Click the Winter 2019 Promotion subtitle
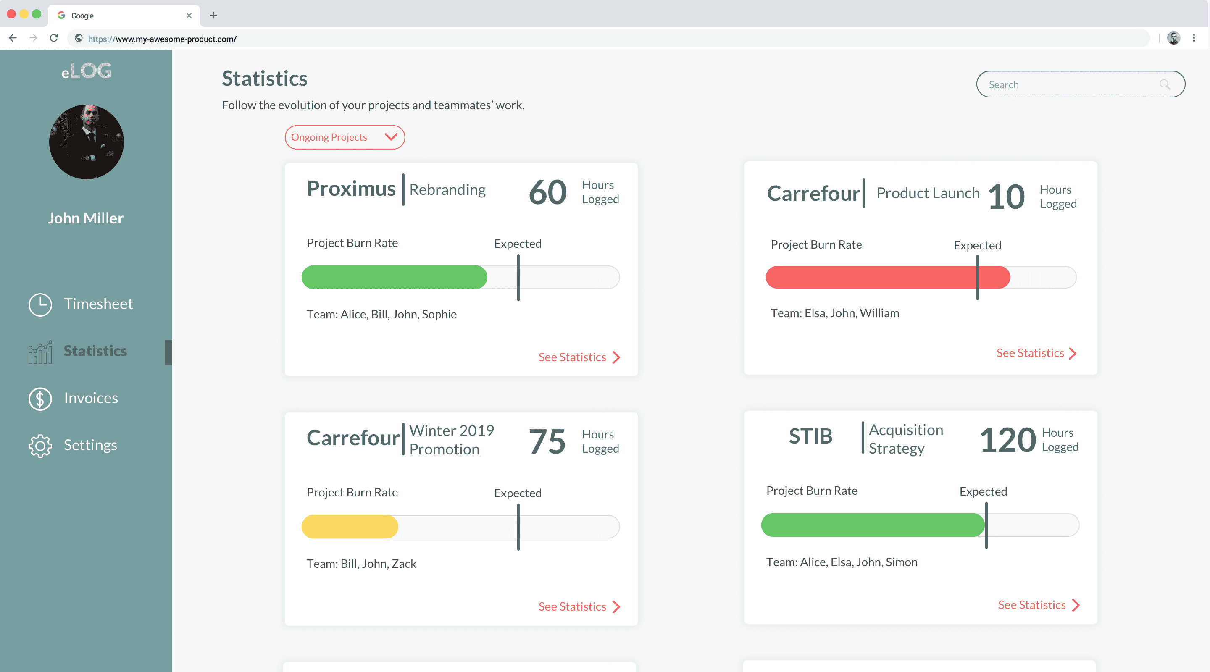The image size is (1210, 672). coord(451,440)
